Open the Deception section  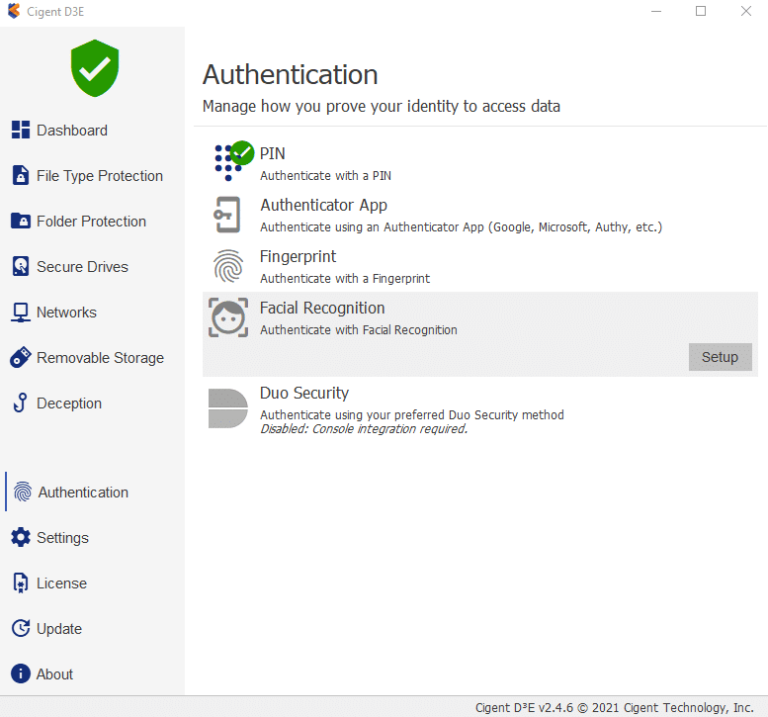pos(69,403)
